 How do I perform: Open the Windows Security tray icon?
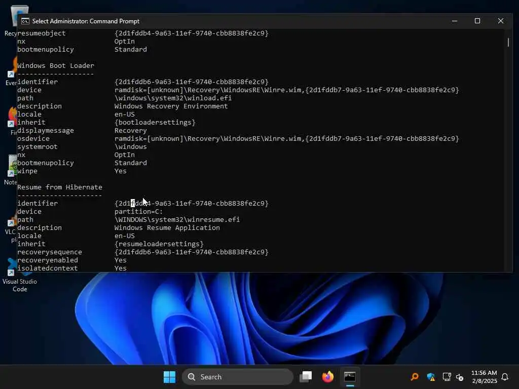coord(431,377)
